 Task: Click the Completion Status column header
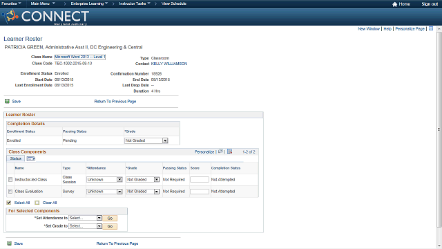pos(226,168)
